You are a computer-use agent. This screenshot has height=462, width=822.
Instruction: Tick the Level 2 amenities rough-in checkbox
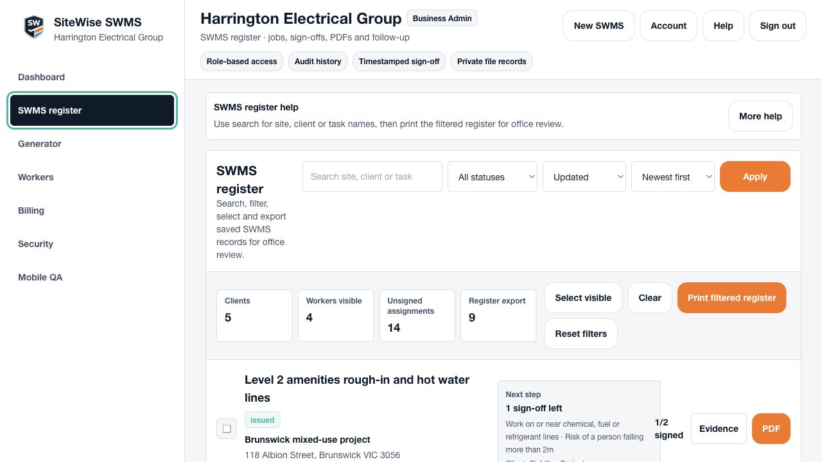click(x=227, y=429)
